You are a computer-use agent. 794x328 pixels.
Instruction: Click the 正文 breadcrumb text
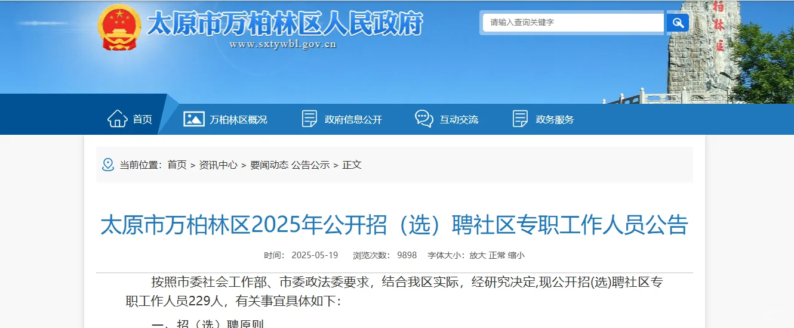tap(352, 165)
